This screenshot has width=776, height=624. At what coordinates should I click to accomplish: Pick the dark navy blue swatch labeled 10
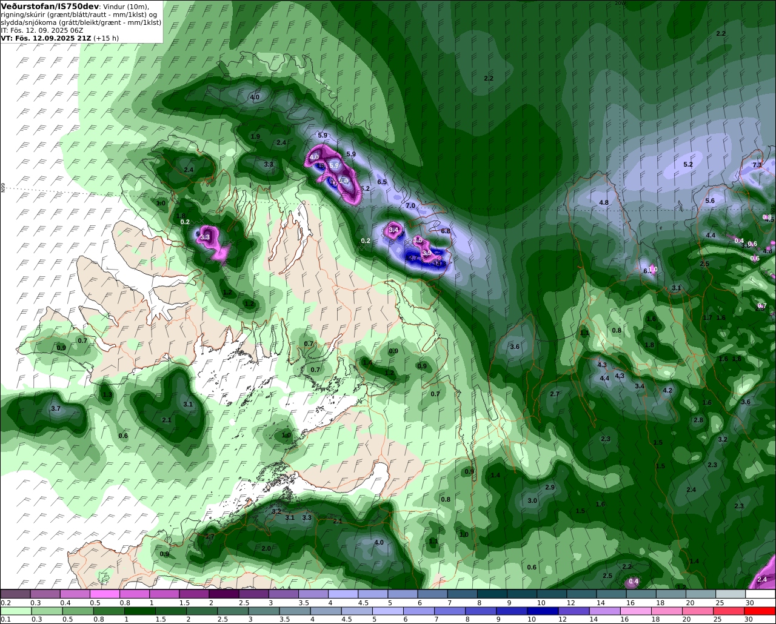[x=543, y=611]
